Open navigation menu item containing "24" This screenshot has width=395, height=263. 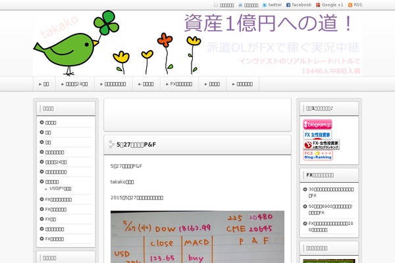tap(75, 84)
